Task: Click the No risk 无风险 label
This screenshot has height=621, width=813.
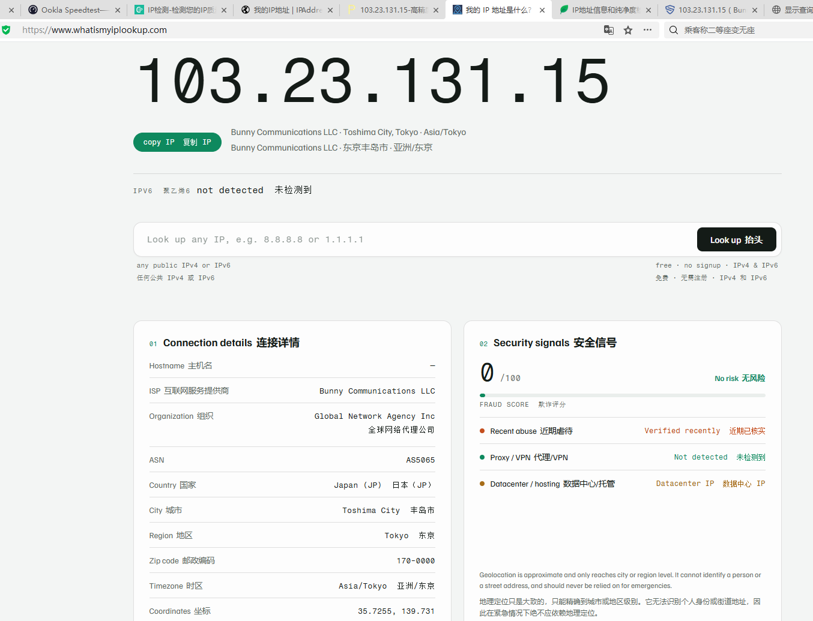Action: click(740, 379)
